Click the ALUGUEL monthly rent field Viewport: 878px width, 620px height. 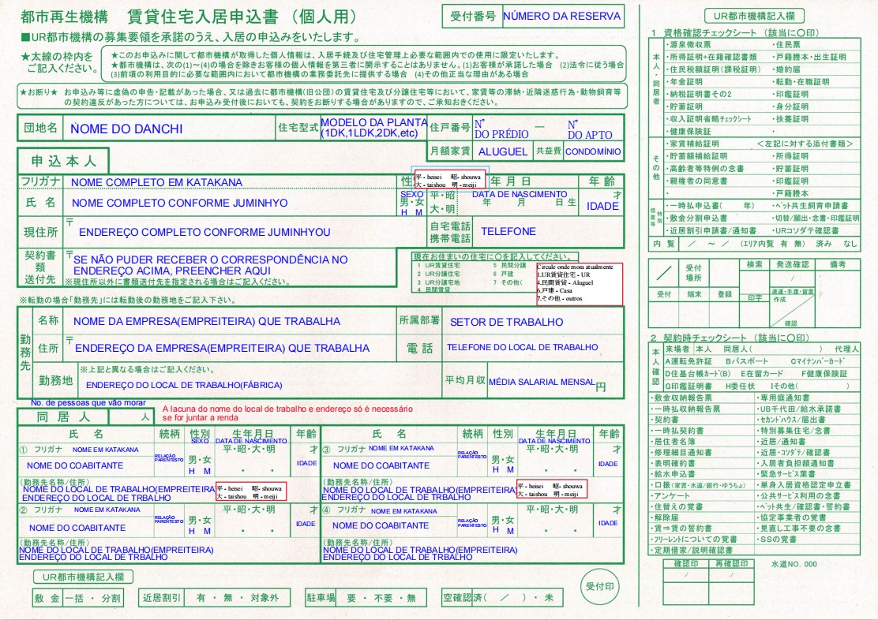[x=502, y=151]
